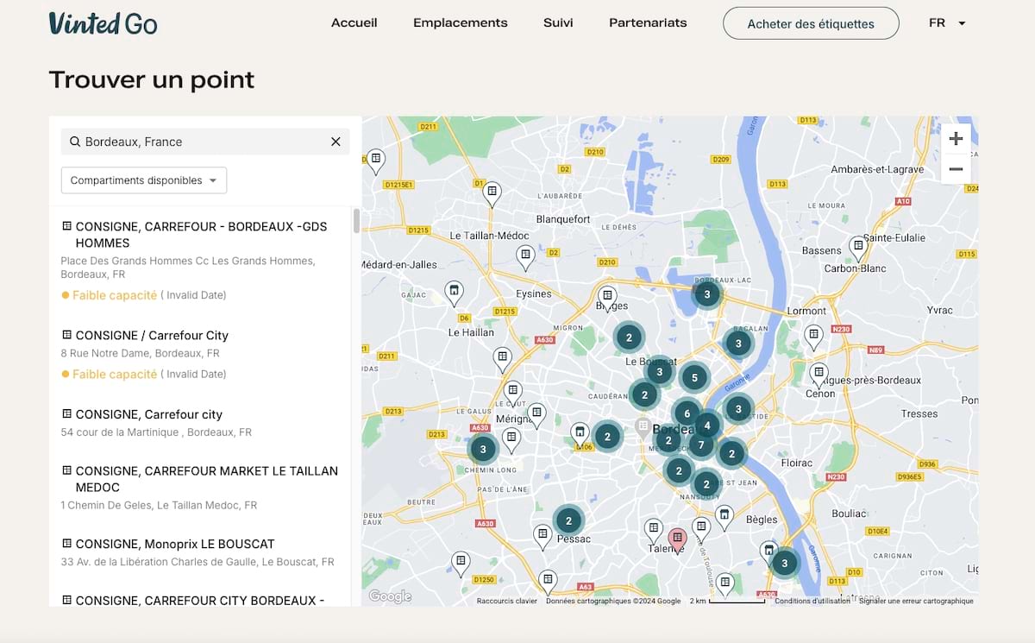
Task: Click the Google logo on map
Action: click(x=390, y=596)
